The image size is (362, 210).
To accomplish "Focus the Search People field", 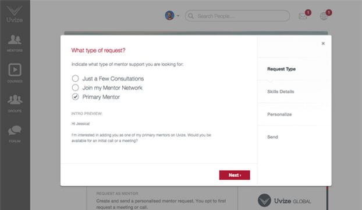I will [237, 16].
